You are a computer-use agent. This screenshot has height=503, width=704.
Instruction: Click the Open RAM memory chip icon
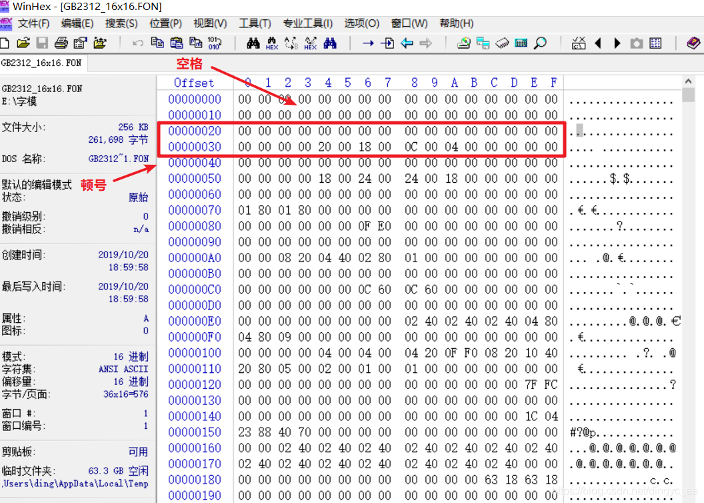pos(502,43)
